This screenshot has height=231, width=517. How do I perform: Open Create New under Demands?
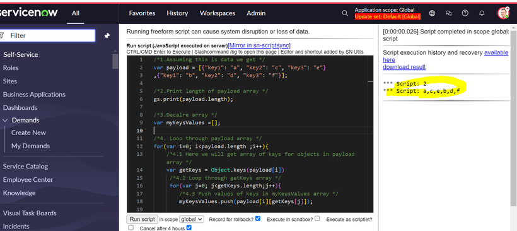pos(28,133)
